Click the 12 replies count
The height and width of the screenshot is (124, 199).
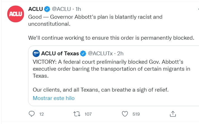tap(42, 114)
